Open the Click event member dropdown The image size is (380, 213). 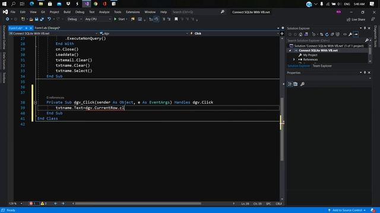pyautogui.click(x=235, y=34)
